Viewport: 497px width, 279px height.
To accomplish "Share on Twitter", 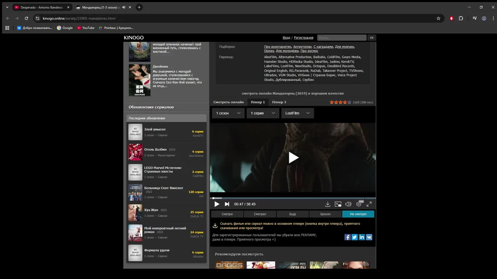I will (355, 237).
